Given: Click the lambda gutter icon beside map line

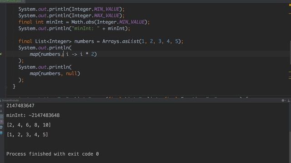Looking at the screenshot, I should [x=1, y=54].
